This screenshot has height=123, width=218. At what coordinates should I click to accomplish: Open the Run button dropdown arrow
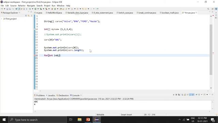tap(38, 9)
